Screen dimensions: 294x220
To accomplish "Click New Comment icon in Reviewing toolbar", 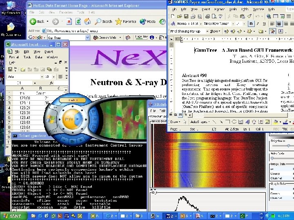I will click(261, 31).
